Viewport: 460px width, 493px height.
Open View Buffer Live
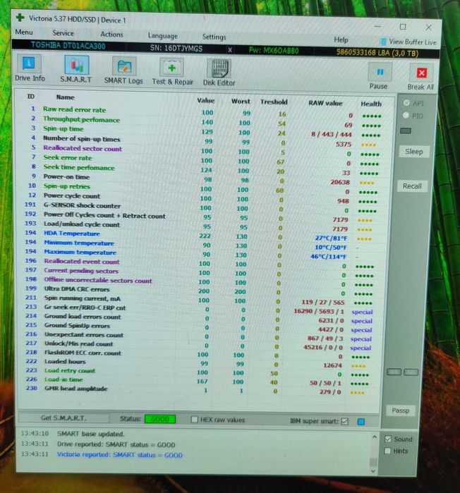pyautogui.click(x=408, y=42)
